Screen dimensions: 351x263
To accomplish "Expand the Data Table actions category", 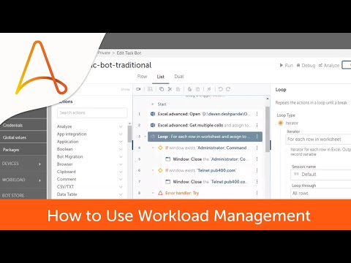I will point(121,194).
